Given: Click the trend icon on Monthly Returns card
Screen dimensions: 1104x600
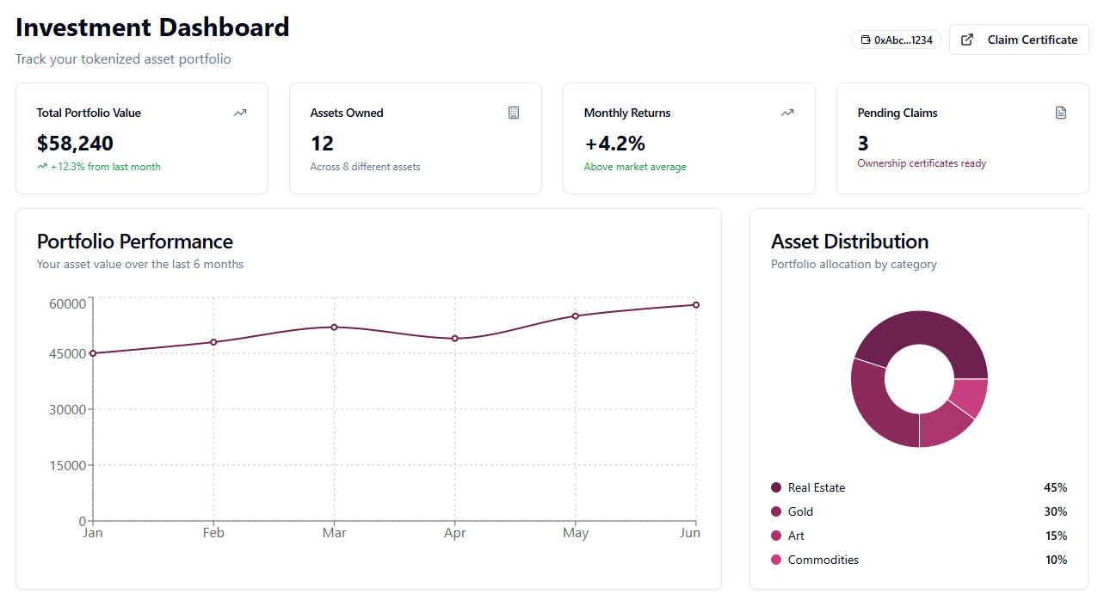Looking at the screenshot, I should point(787,113).
